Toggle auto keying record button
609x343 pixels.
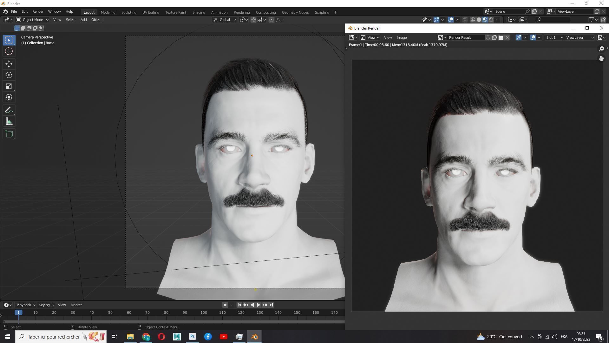(225, 305)
